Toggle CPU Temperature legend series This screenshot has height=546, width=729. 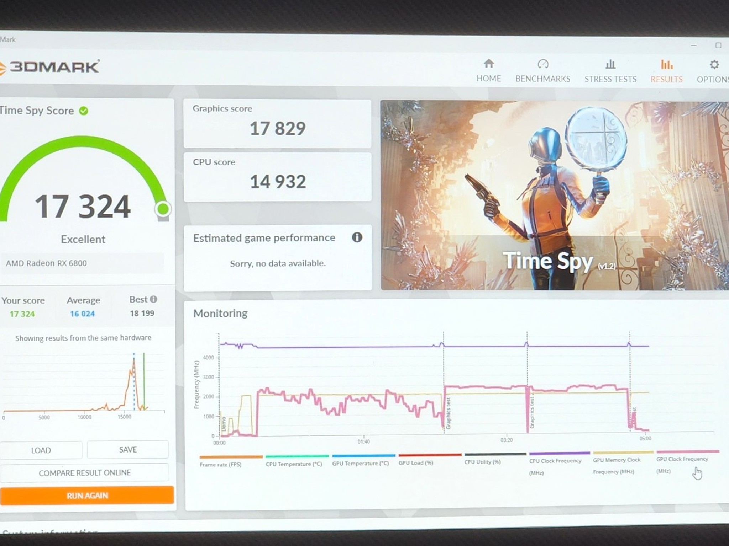coord(294,464)
